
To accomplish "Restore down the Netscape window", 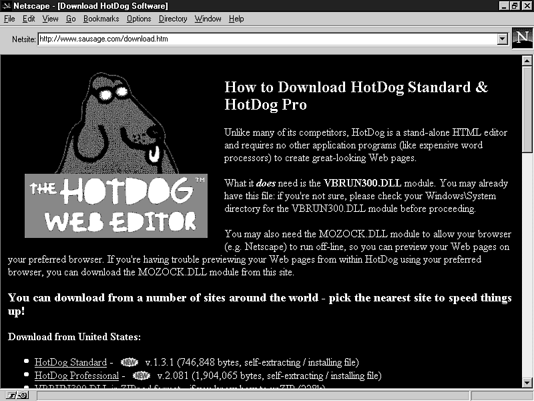I will (x=514, y=6).
